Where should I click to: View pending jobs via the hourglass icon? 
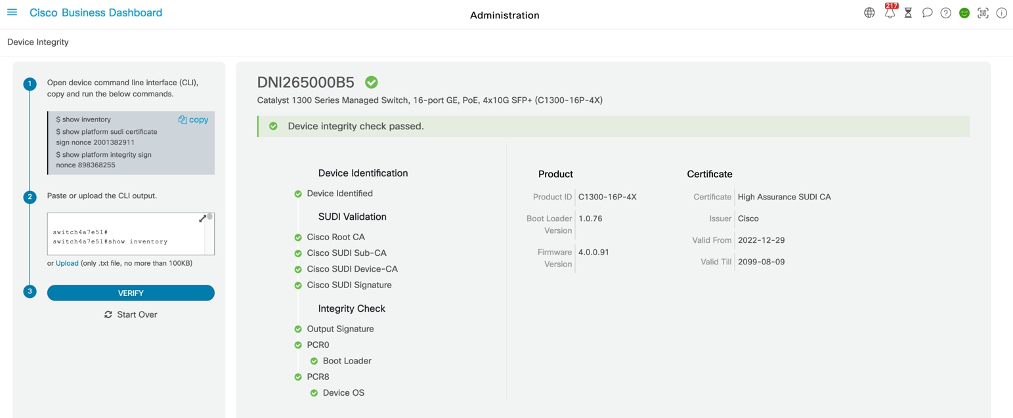(908, 12)
